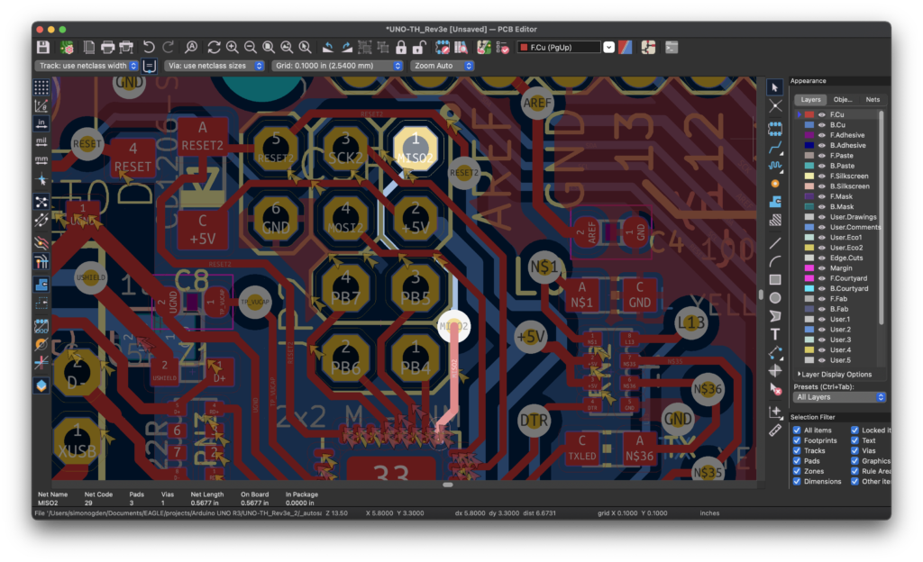This screenshot has height=562, width=923.
Task: Select the Draw Arc tool
Action: coord(775,261)
